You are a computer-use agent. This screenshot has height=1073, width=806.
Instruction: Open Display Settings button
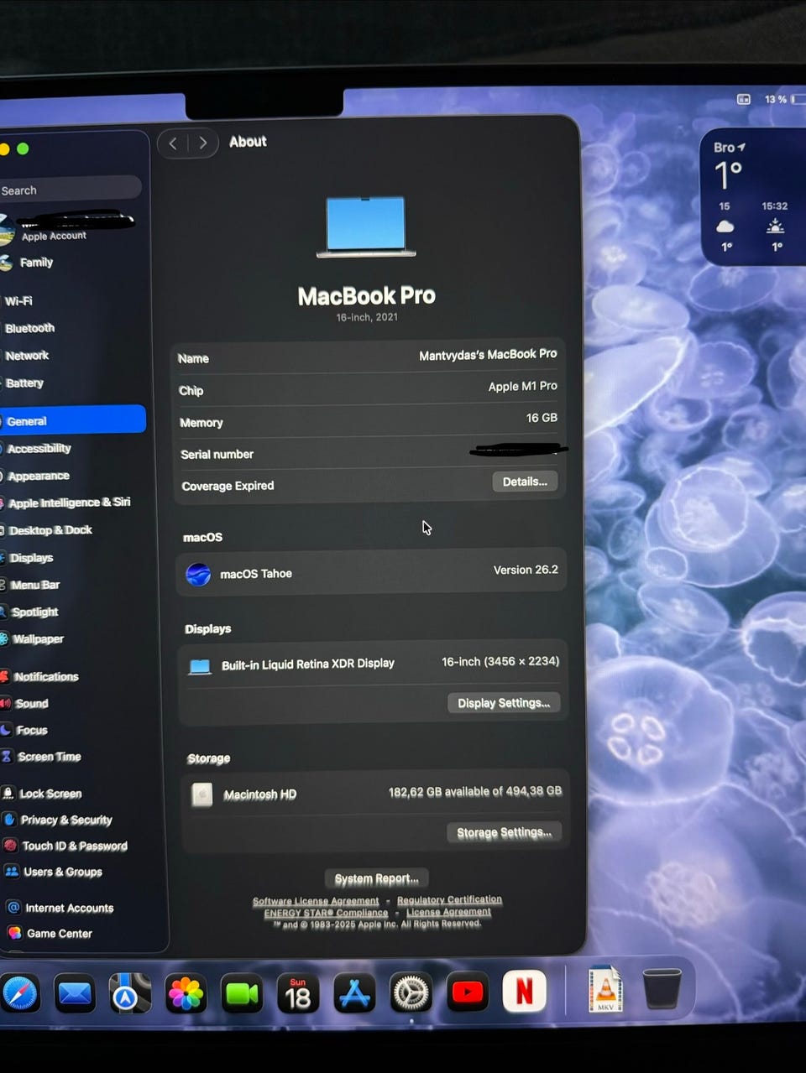503,703
